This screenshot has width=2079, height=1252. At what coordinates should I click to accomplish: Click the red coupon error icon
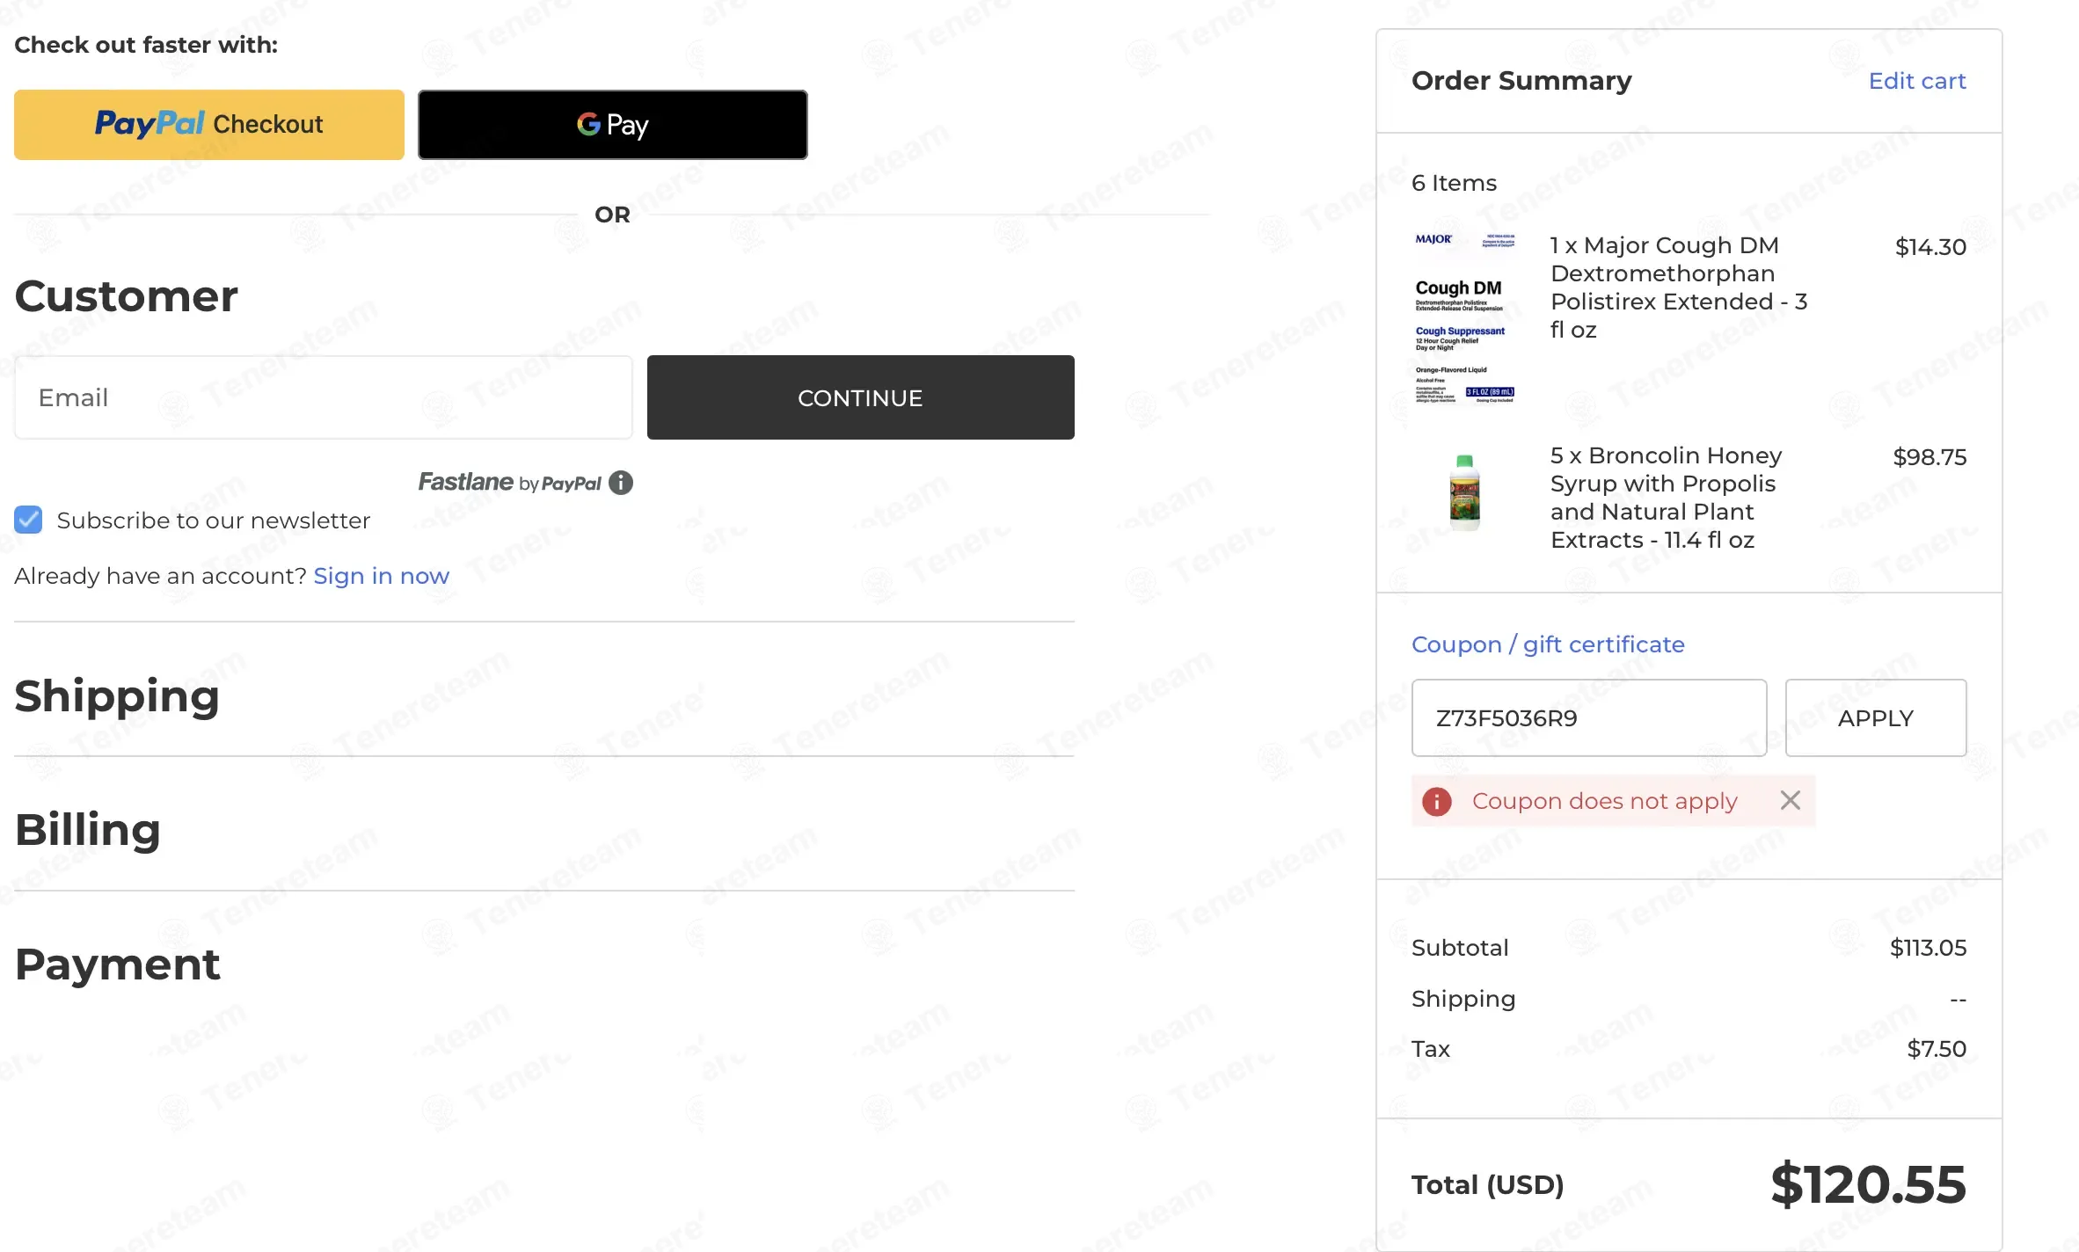(x=1437, y=801)
